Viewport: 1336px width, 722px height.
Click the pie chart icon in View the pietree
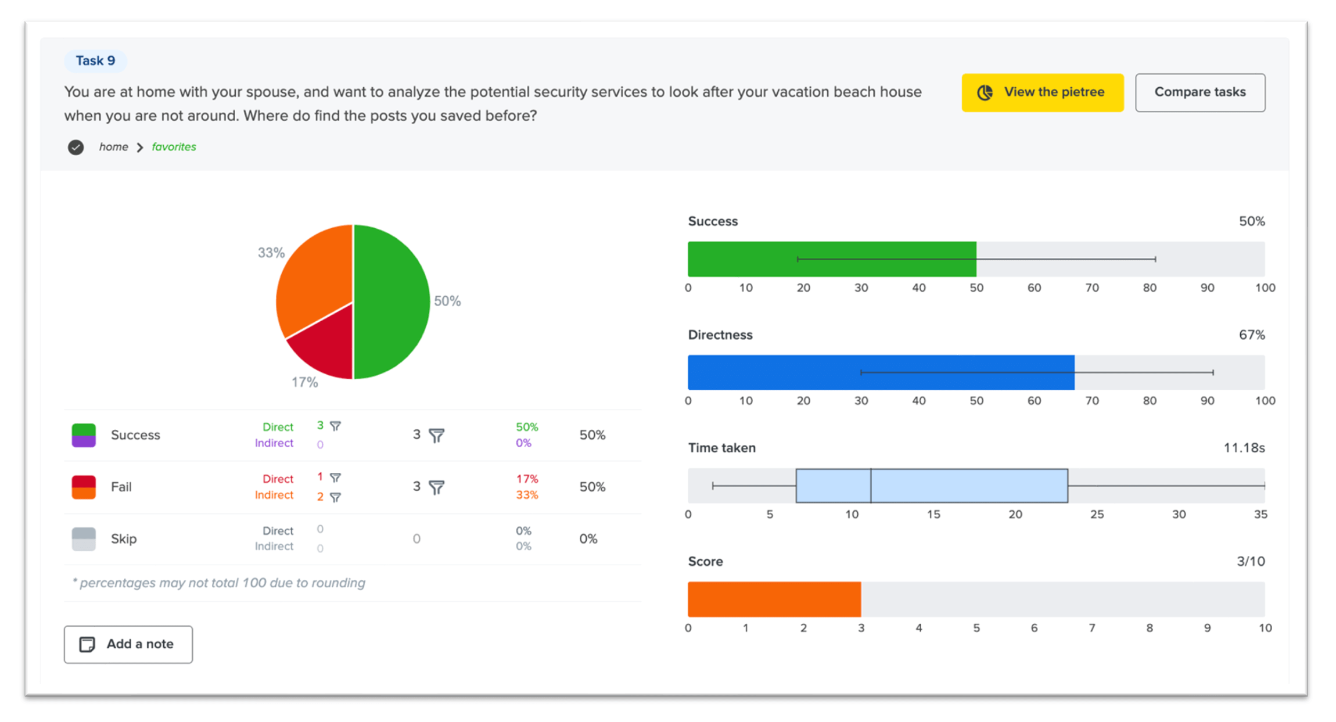(985, 92)
